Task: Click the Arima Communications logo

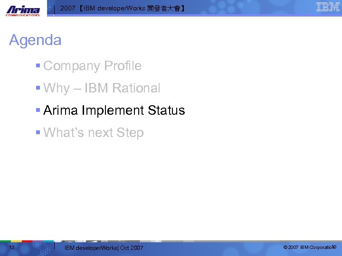Action: (x=23, y=10)
